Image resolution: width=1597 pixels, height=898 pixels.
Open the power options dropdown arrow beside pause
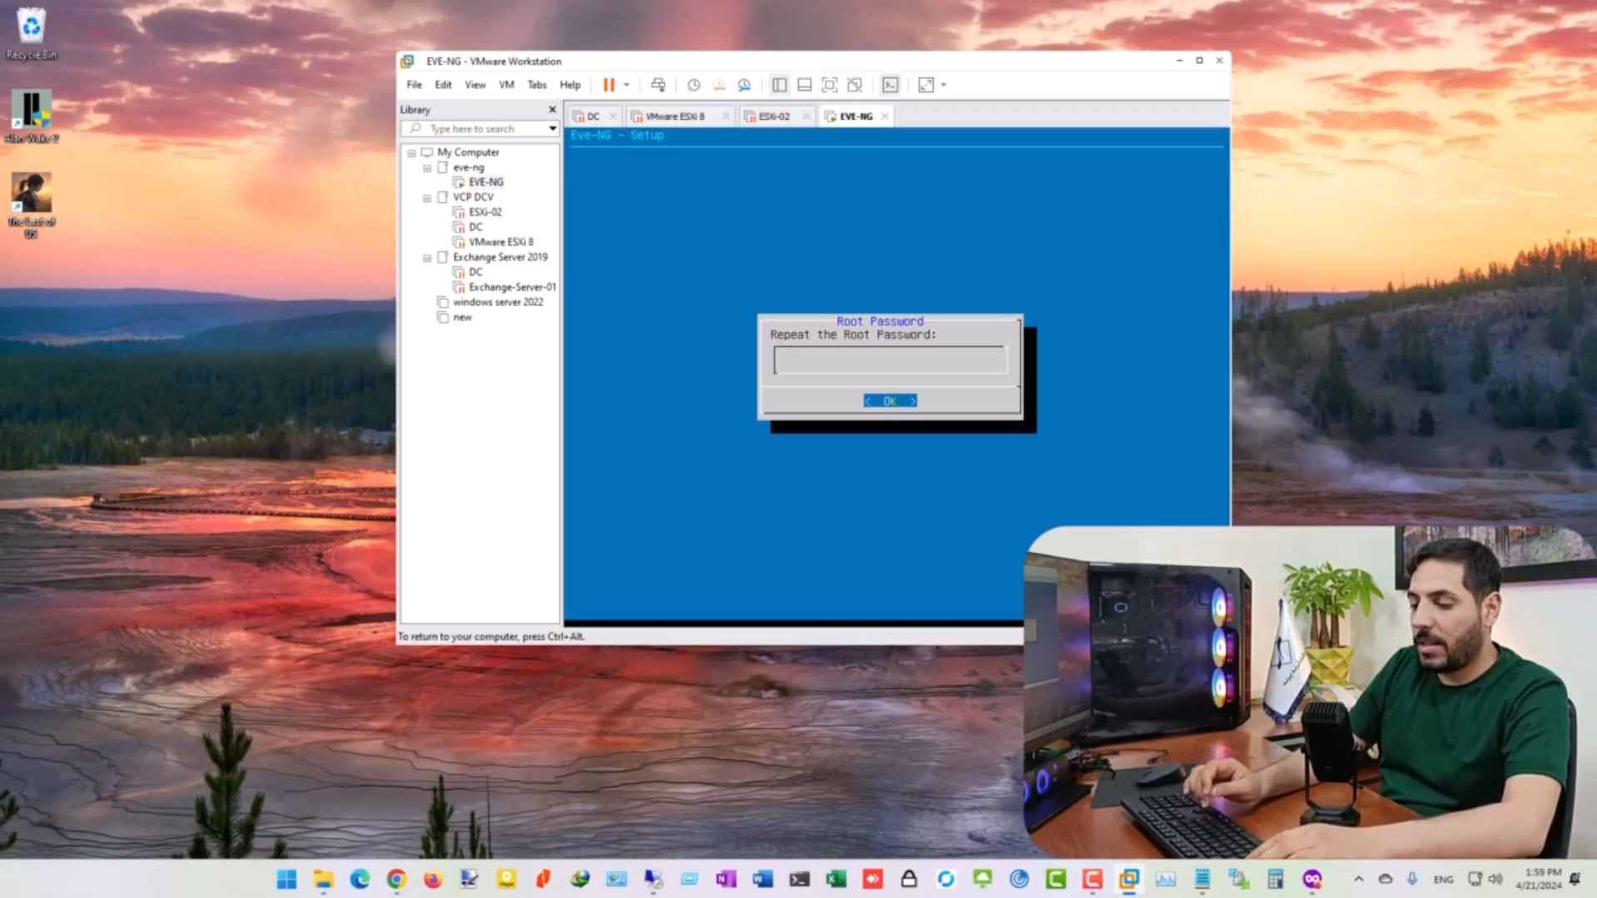click(627, 85)
